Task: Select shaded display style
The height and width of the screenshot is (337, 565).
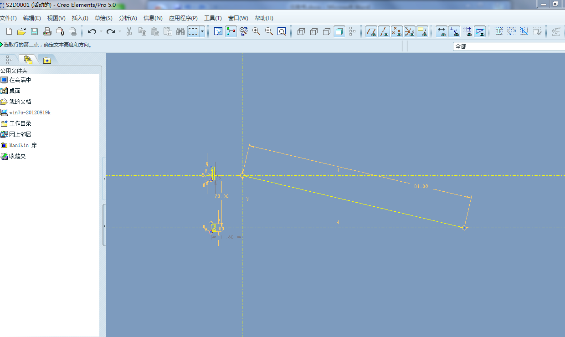Action: point(339,31)
